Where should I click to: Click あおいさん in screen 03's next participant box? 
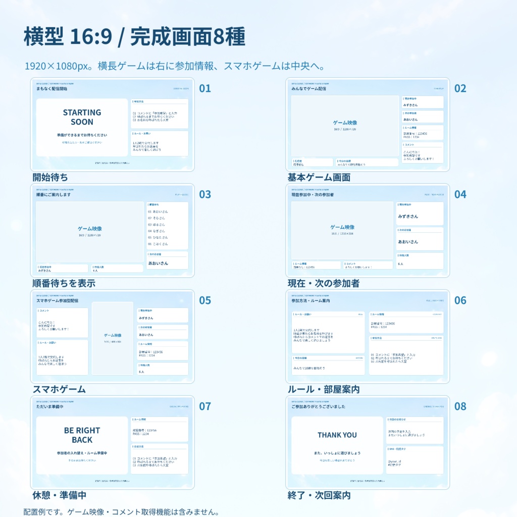[158, 263]
